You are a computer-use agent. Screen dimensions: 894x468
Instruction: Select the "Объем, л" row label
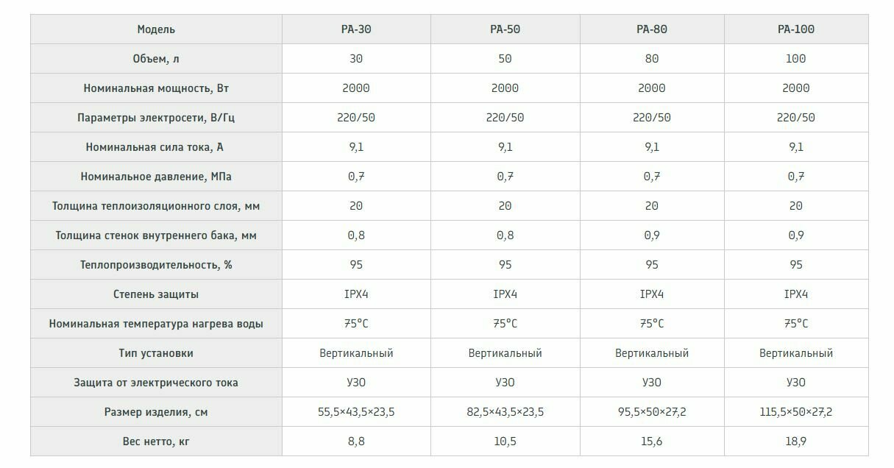156,59
